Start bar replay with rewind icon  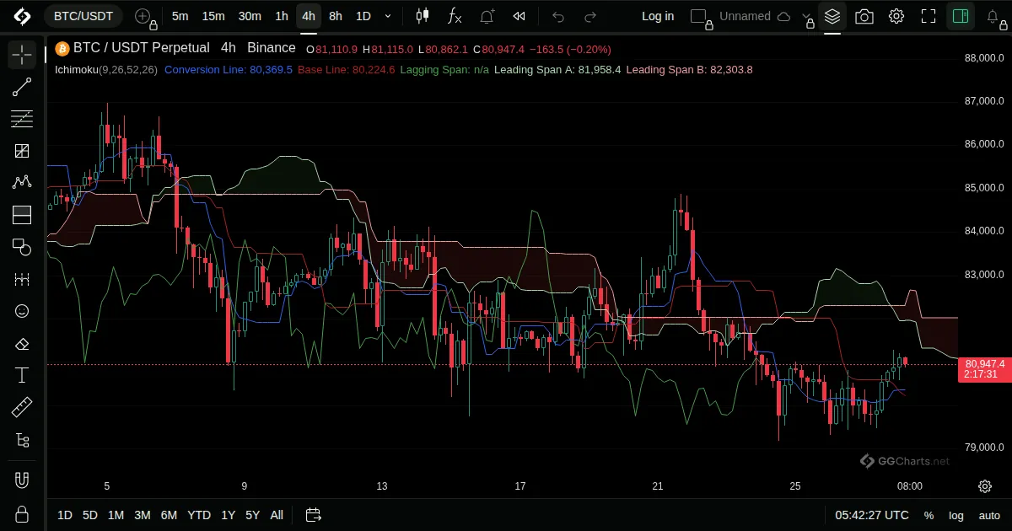(519, 16)
